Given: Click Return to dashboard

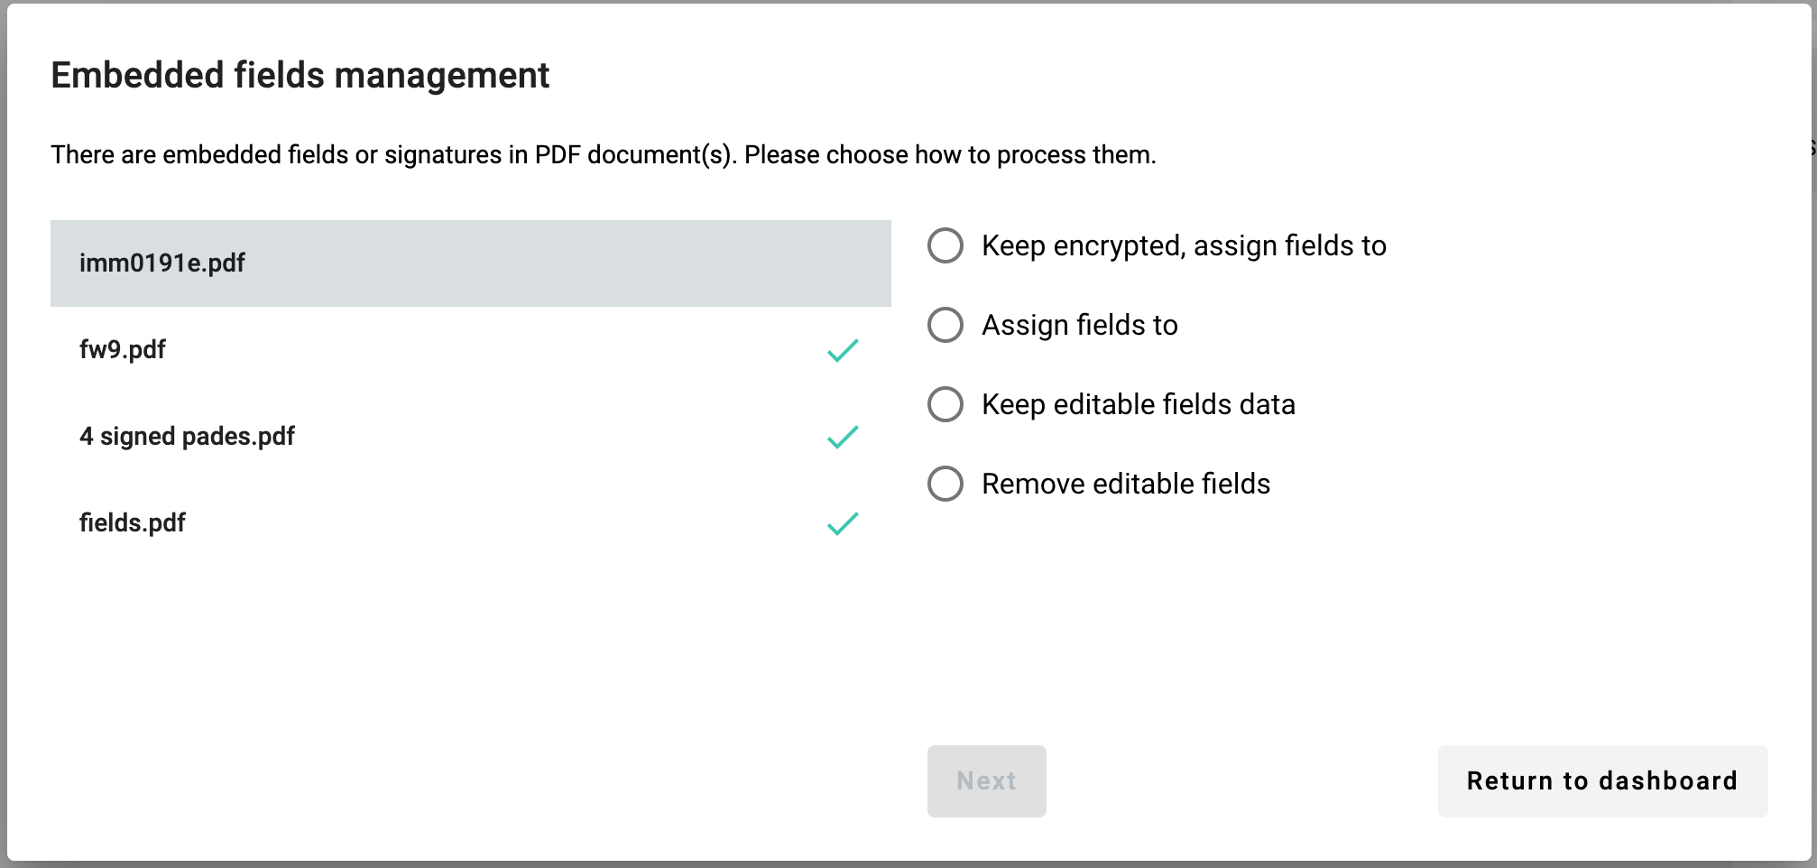Looking at the screenshot, I should coord(1601,781).
